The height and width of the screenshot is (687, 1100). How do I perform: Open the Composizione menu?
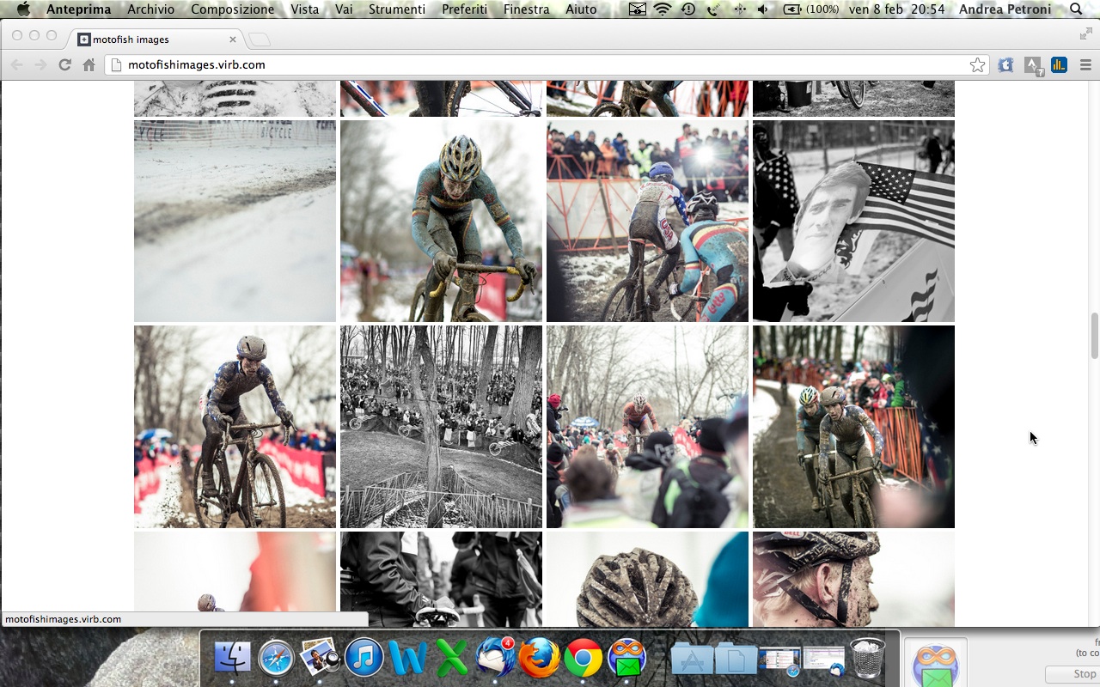(232, 9)
